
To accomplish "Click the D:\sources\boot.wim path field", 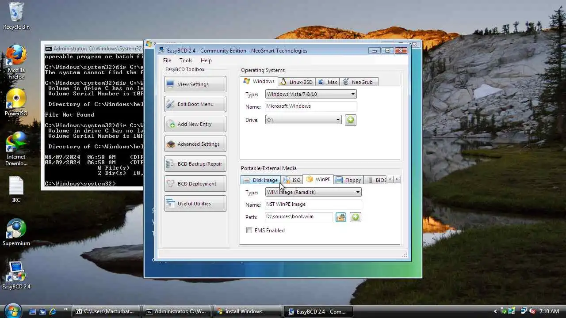I will click(299, 217).
